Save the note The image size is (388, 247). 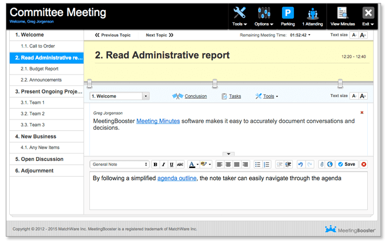(346, 164)
